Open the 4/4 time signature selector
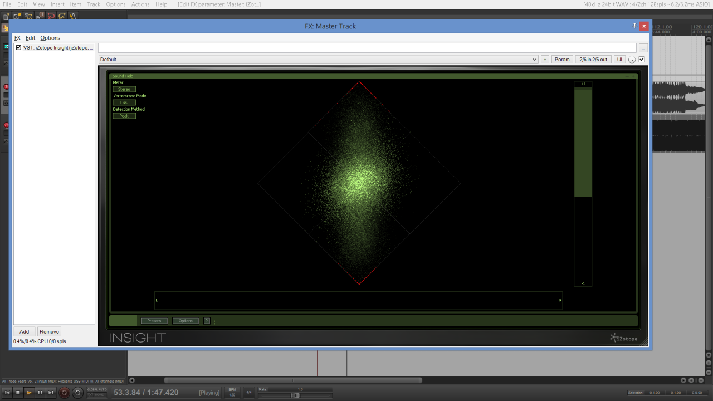This screenshot has width=713, height=401. click(x=249, y=393)
